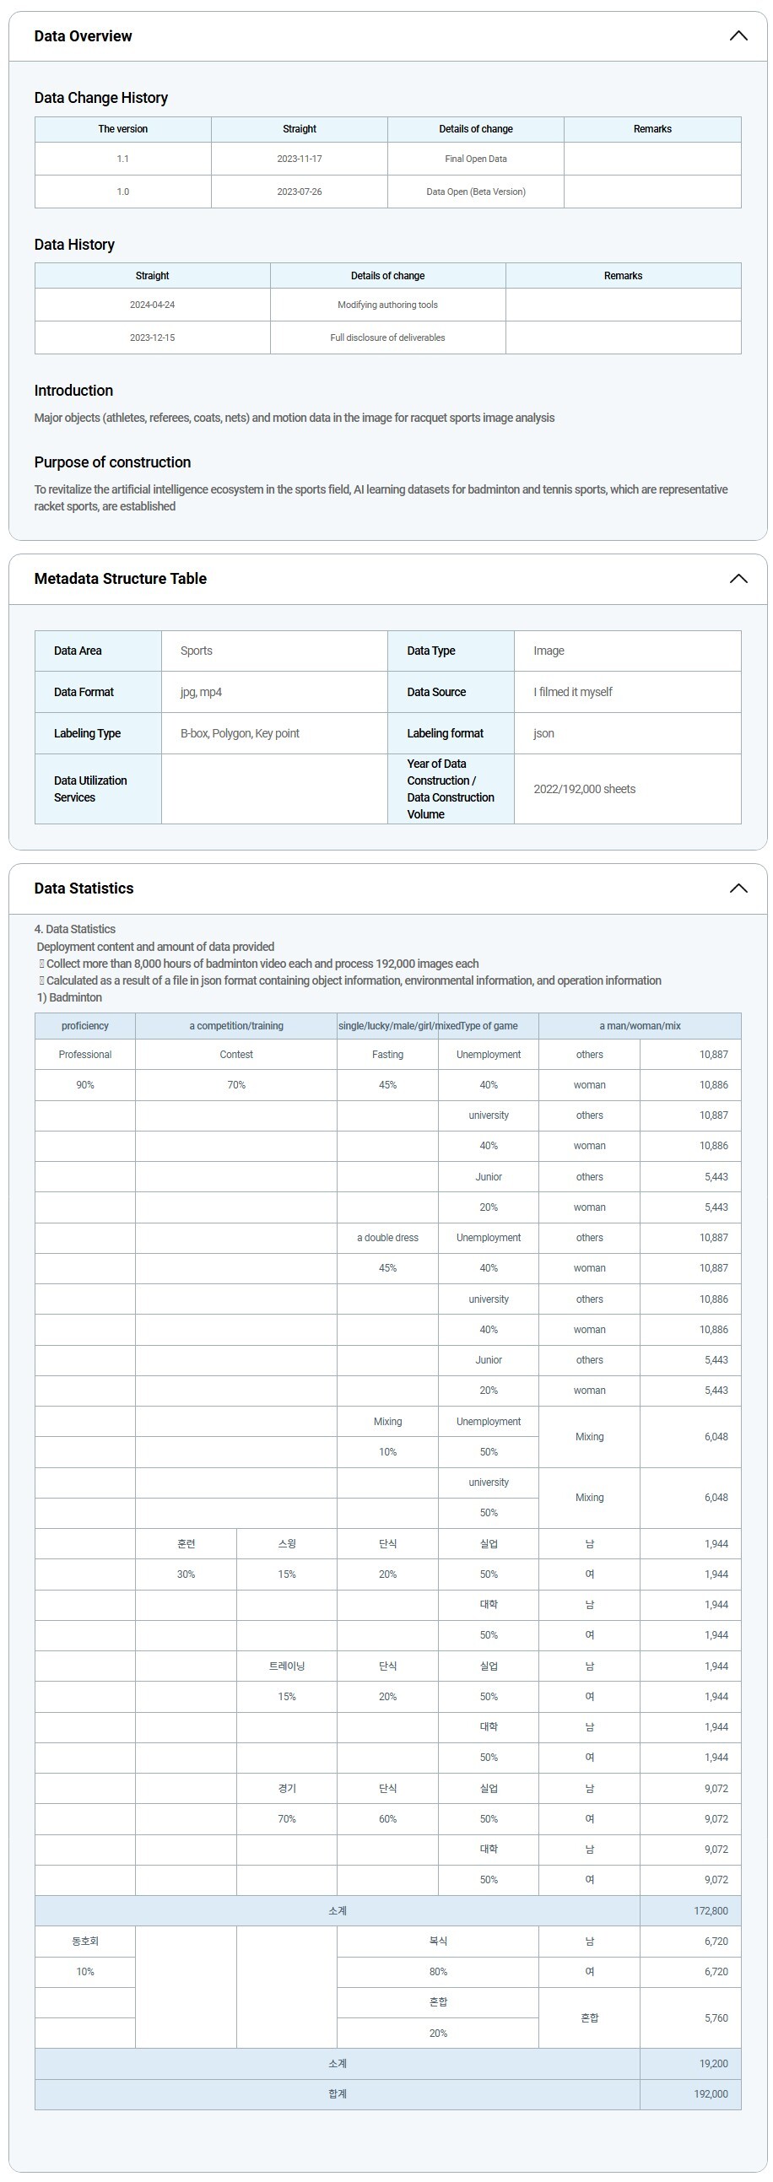The image size is (773, 2182).
Task: Collapse the Data Statistics section chevron
Action: pos(738,888)
